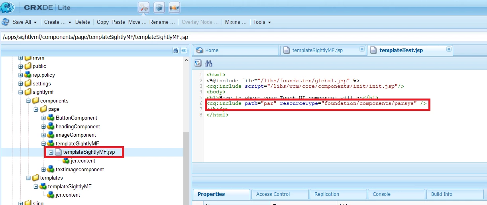Close the templateSightlyMF.jsp tab
Image resolution: width=487 pixels, height=205 pixels.
(362, 49)
